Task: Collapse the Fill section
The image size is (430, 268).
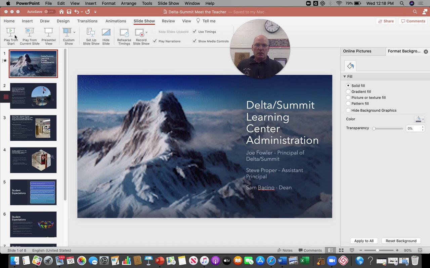Action: point(345,76)
